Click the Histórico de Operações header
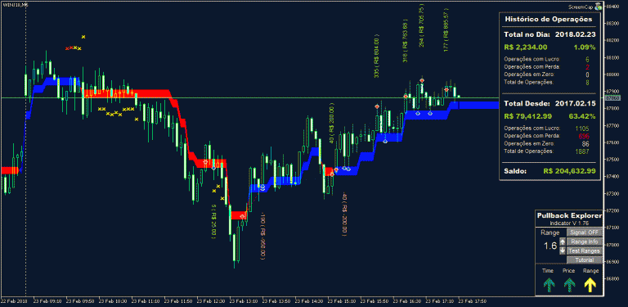Image resolution: width=628 pixels, height=307 pixels. click(x=548, y=19)
